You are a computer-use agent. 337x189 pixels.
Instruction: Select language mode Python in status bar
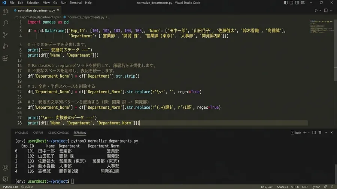[x=316, y=187]
